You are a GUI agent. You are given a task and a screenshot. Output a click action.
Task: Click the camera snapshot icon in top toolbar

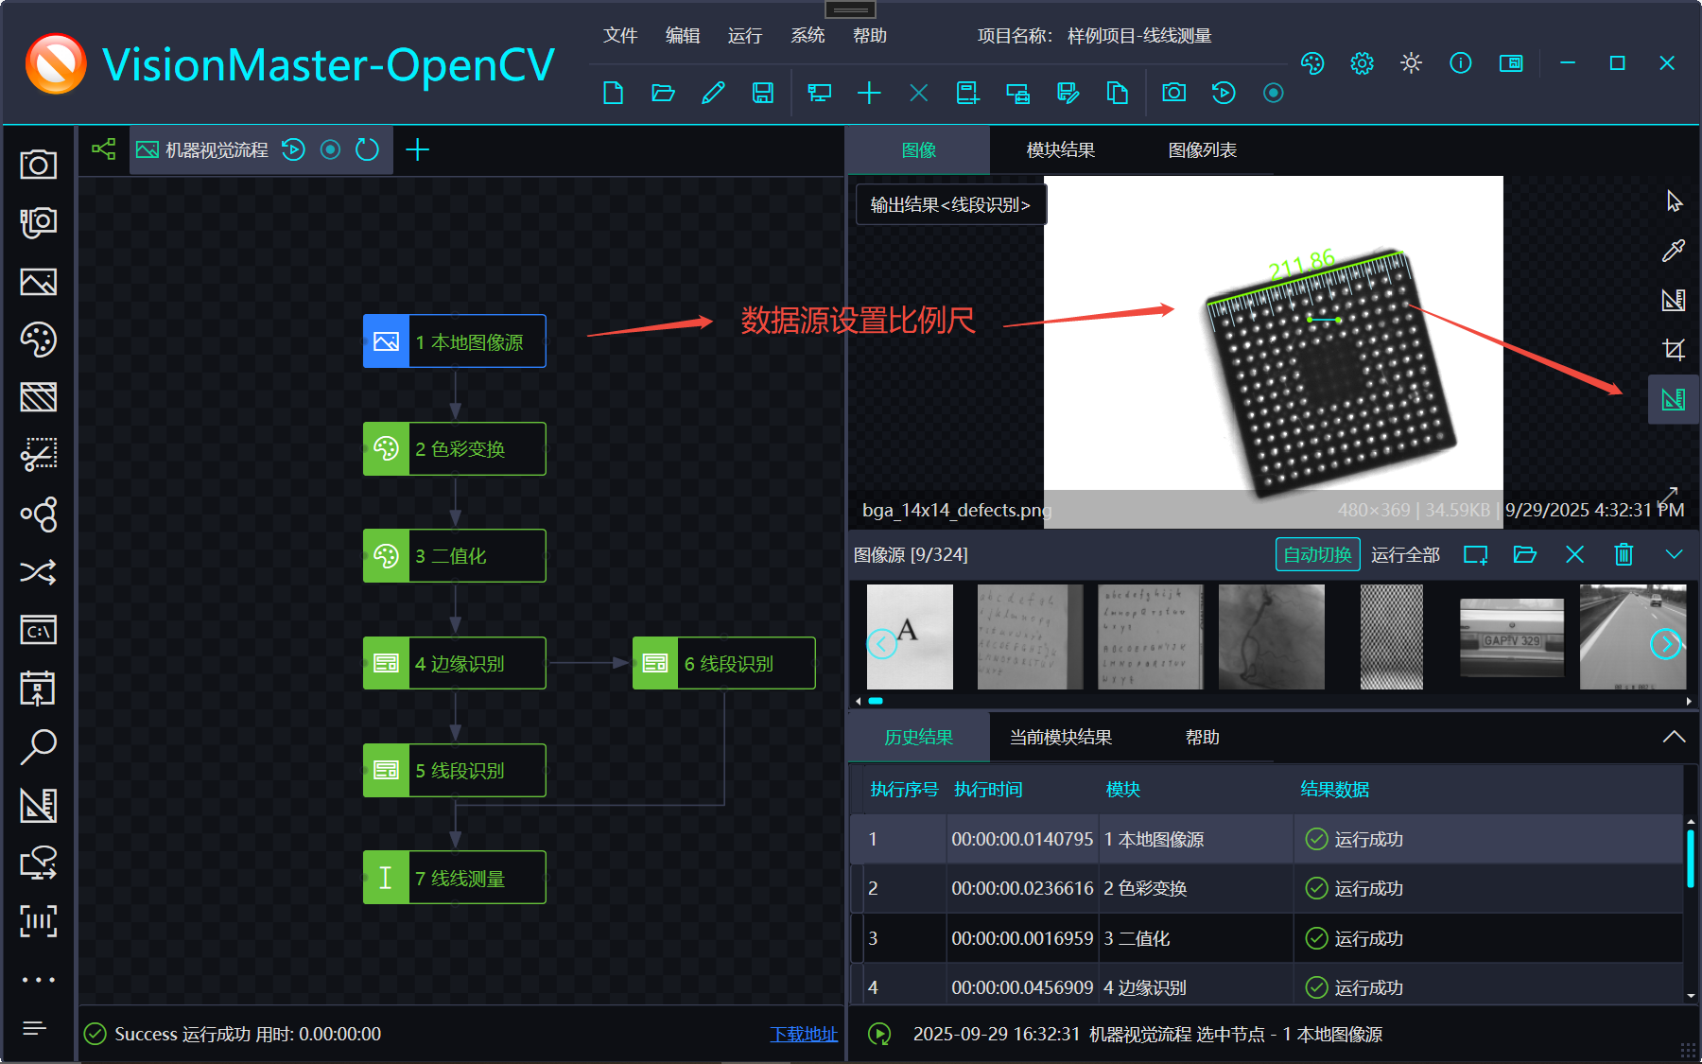click(x=1174, y=93)
